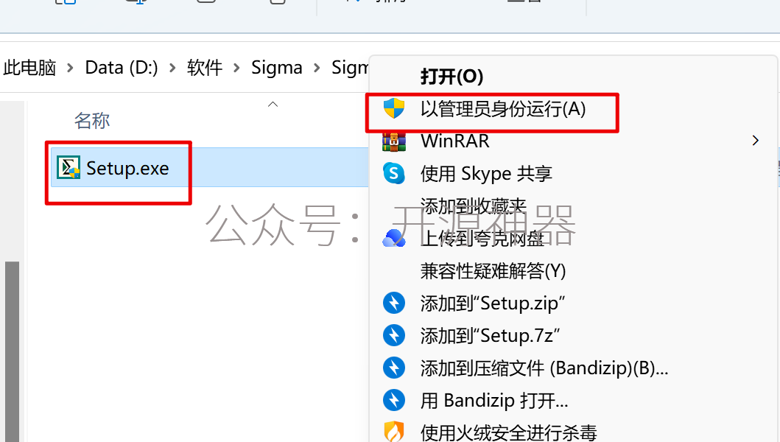Choose 打开(O) from context menu
This screenshot has width=780, height=442.
[x=452, y=77]
